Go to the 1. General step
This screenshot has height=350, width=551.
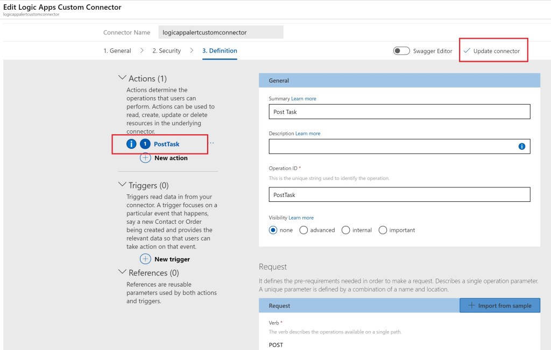(x=117, y=50)
